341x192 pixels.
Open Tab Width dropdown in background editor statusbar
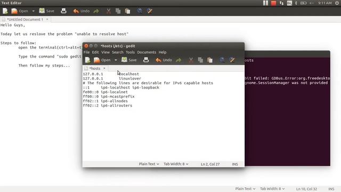pyautogui.click(x=272, y=189)
